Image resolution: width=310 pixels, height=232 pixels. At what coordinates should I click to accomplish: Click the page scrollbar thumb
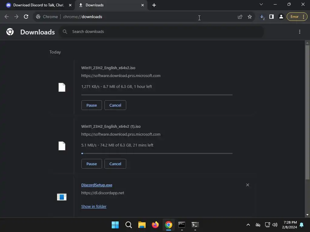[x=307, y=112]
